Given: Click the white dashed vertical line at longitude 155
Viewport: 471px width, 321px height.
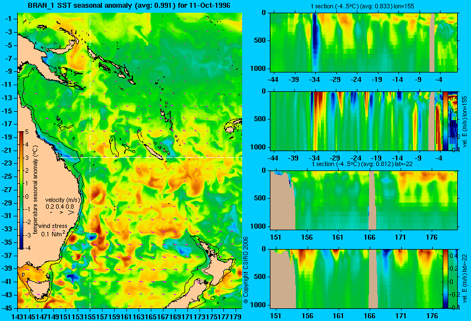Looking at the screenshot, I should click(90, 161).
